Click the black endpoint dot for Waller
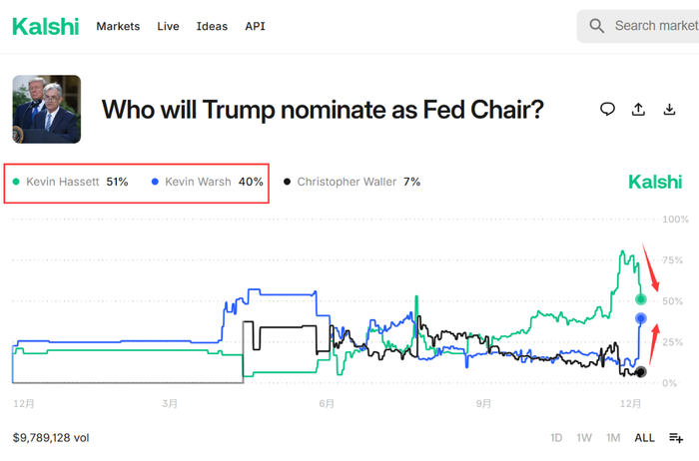 [640, 372]
